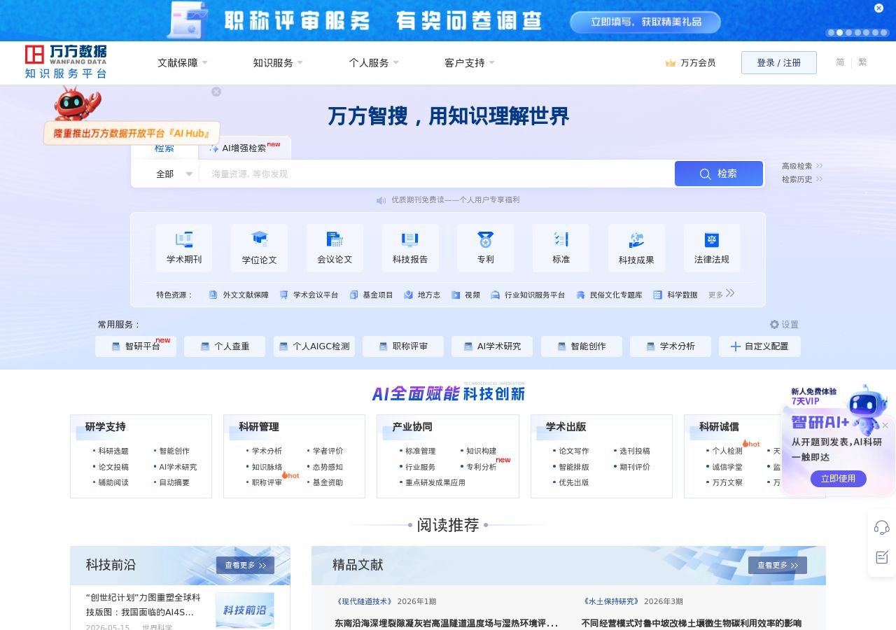Click the headset customer service icon
896x630 pixels.
(x=882, y=528)
